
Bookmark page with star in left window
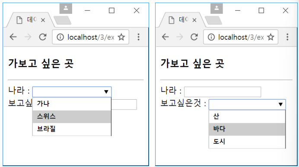click(x=121, y=37)
